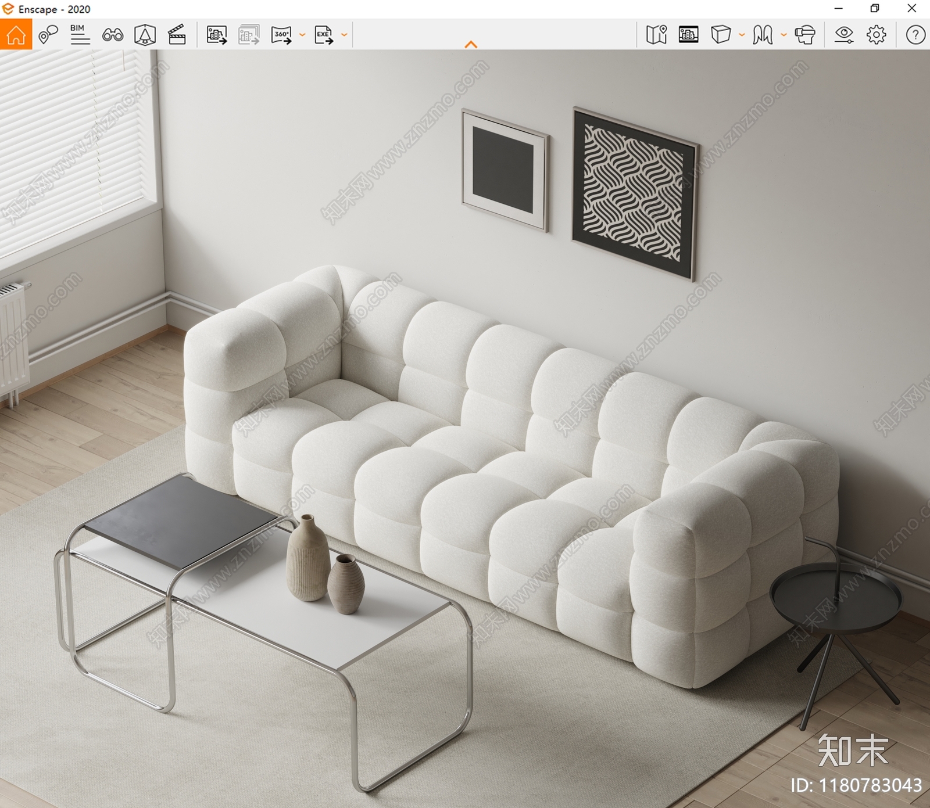Toggle the binoculars view management icon
Screen dimensions: 930x808
click(x=113, y=35)
